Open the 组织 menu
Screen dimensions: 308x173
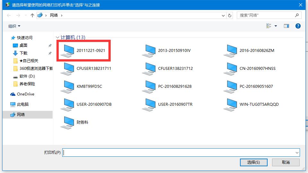pyautogui.click(x=14, y=26)
